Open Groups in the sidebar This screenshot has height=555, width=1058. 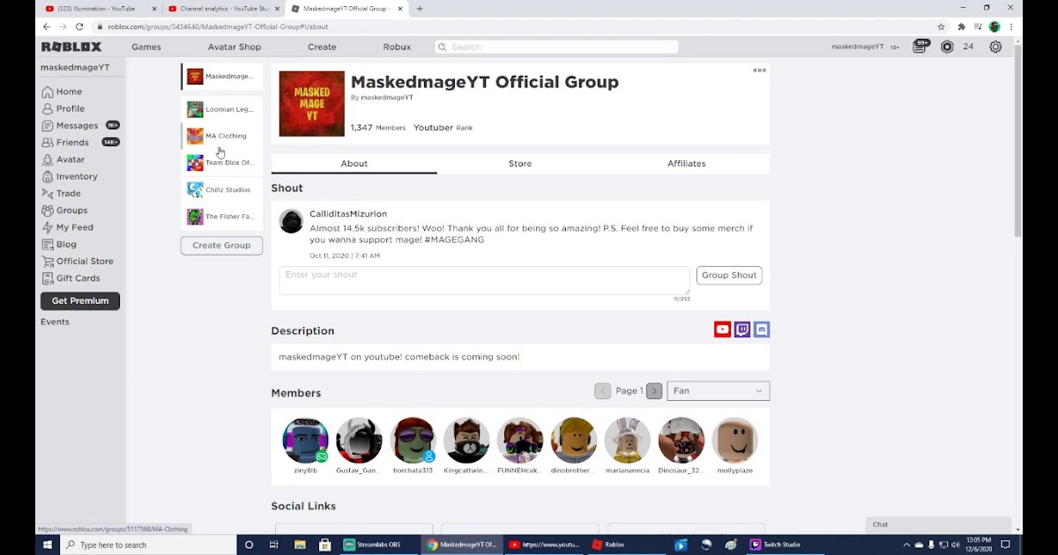[x=64, y=210]
